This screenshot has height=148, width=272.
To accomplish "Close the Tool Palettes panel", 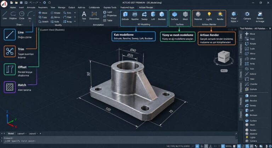I will tap(270, 28).
